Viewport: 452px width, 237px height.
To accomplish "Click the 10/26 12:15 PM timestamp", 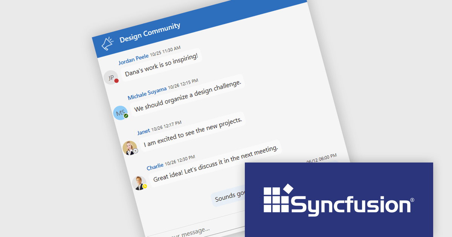I will pyautogui.click(x=183, y=85).
